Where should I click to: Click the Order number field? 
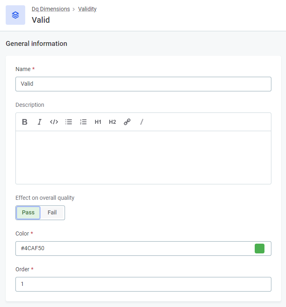coord(143,284)
